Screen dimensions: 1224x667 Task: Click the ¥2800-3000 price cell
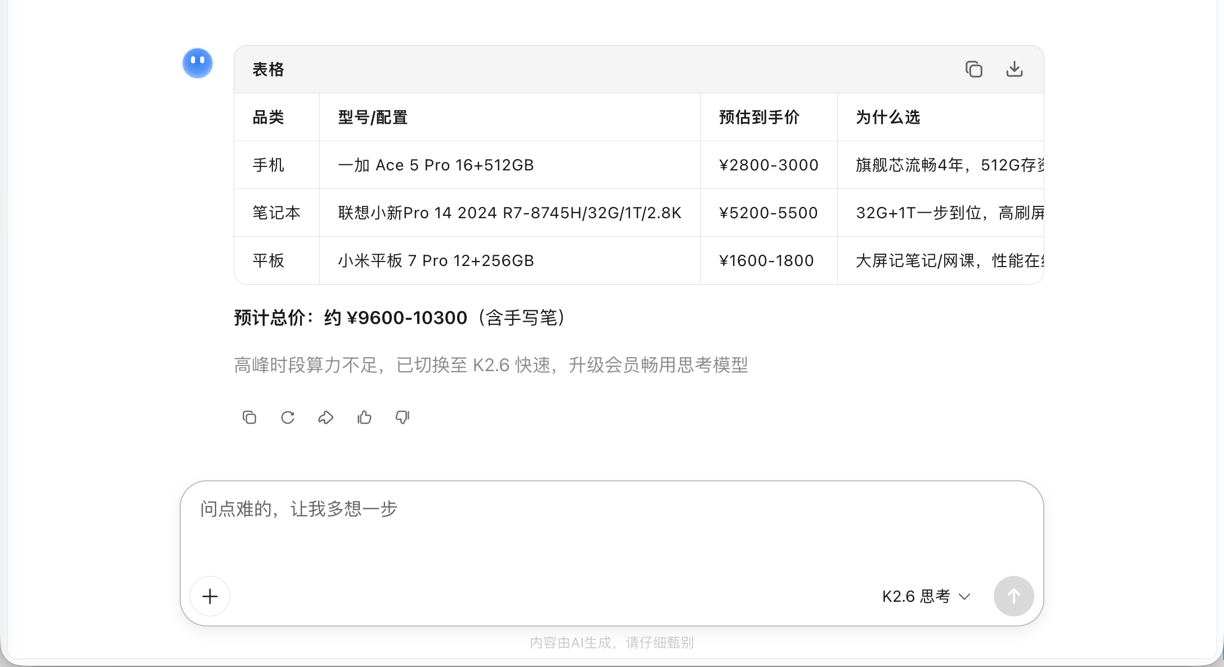point(769,165)
